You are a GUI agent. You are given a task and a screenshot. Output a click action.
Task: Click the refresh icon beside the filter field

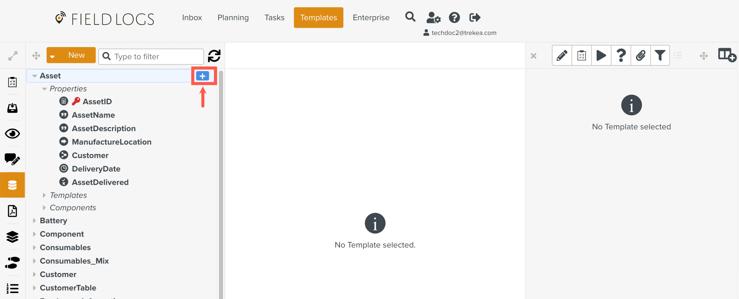(214, 56)
